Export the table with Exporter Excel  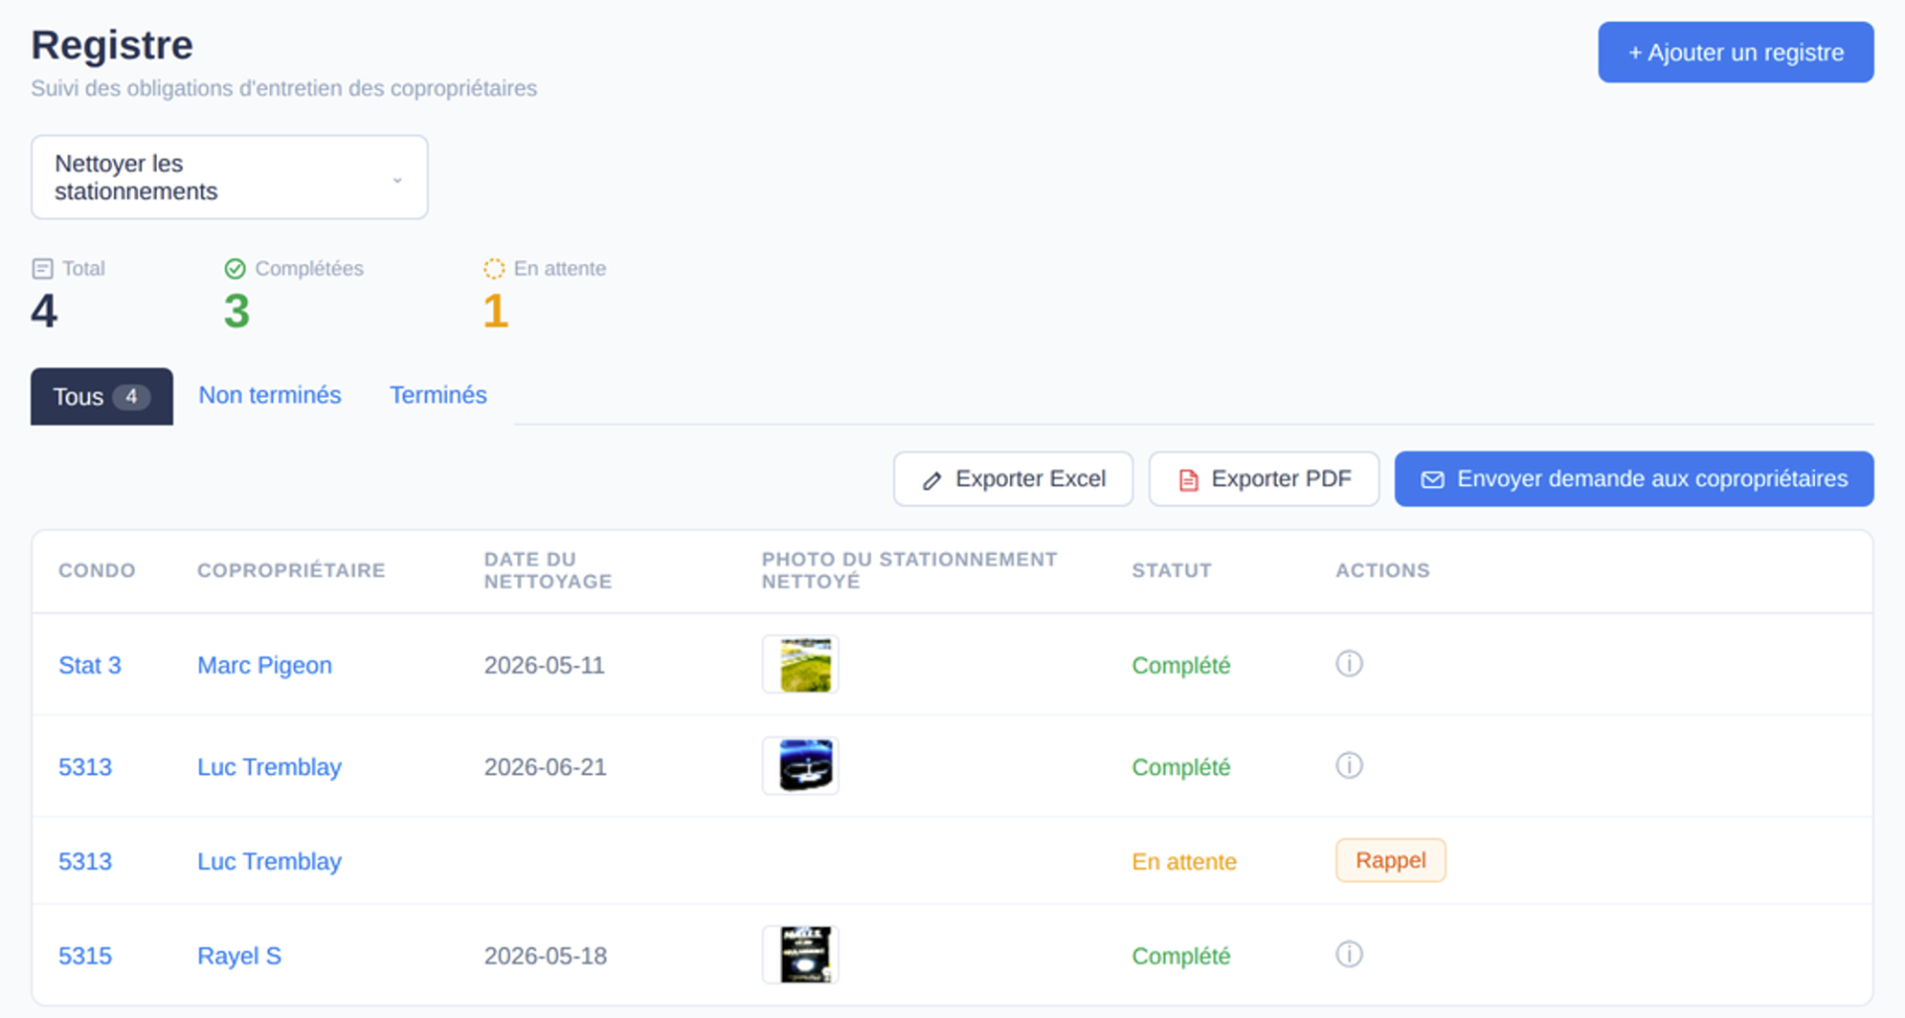[1013, 479]
